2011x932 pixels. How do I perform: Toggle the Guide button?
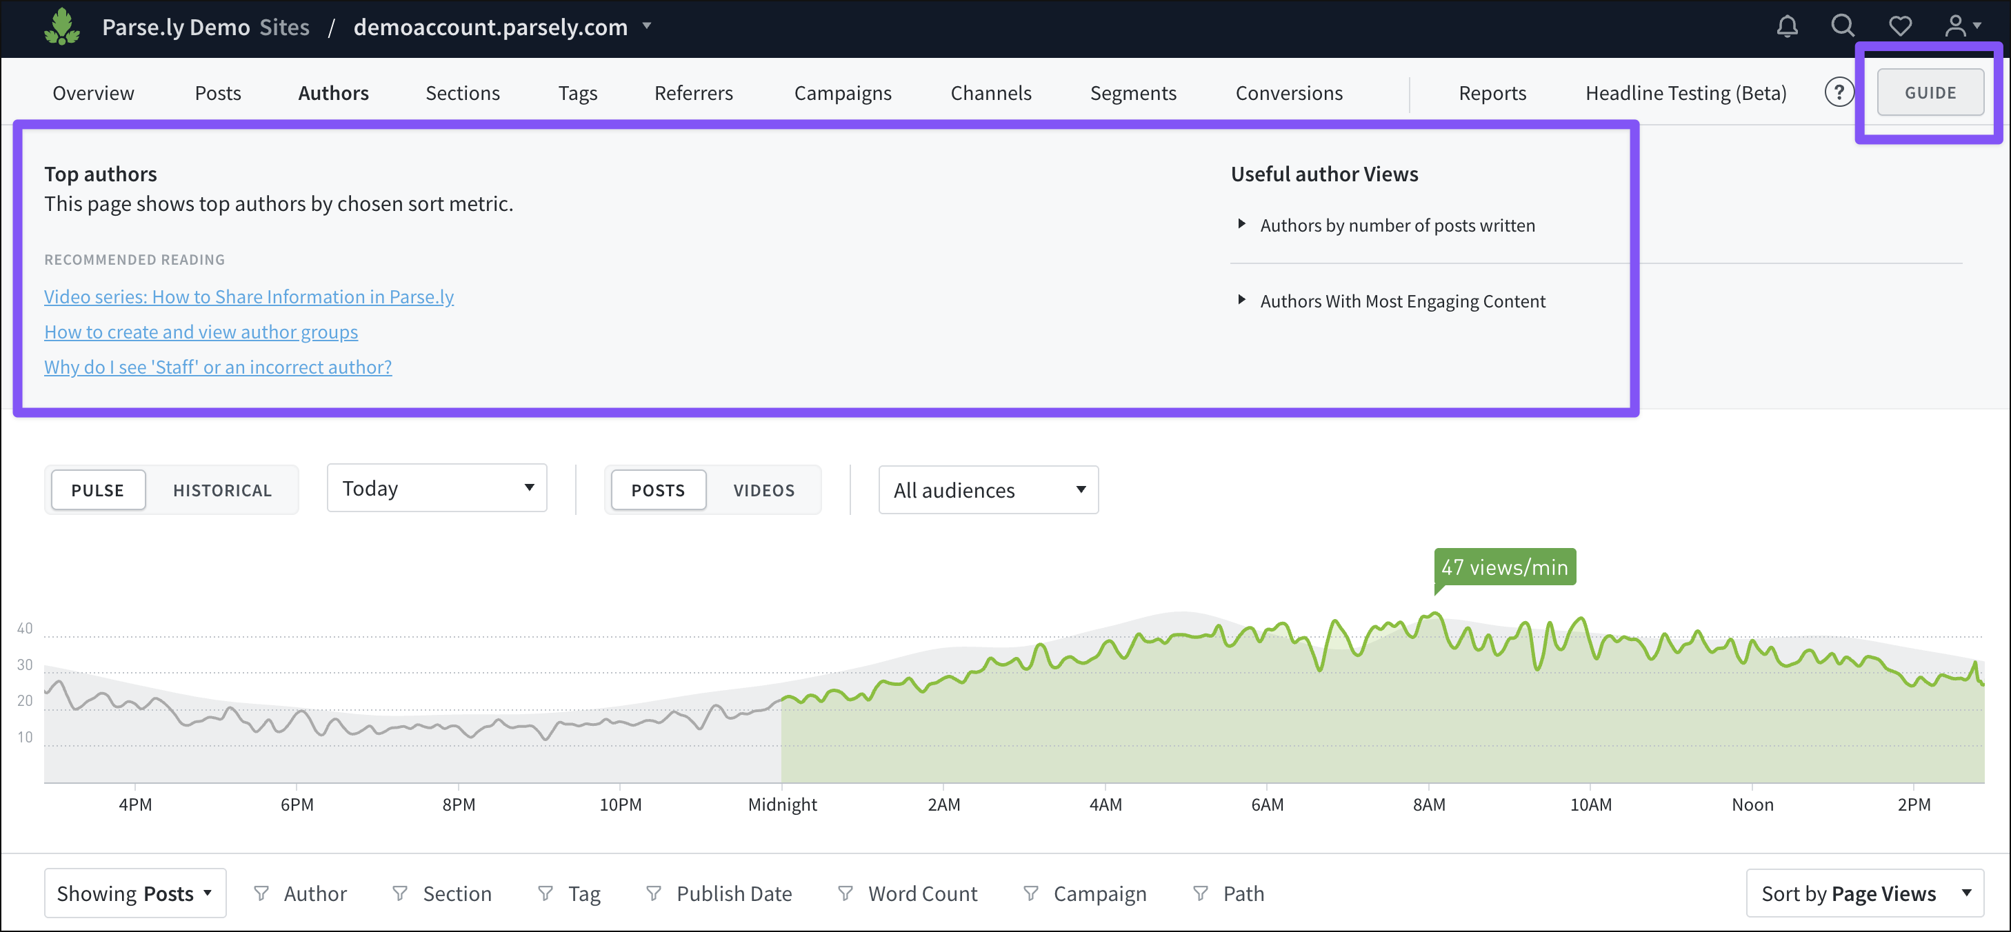(1930, 92)
